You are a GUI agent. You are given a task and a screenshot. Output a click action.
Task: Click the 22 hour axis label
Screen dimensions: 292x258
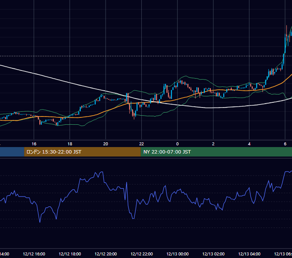[x=142, y=144]
